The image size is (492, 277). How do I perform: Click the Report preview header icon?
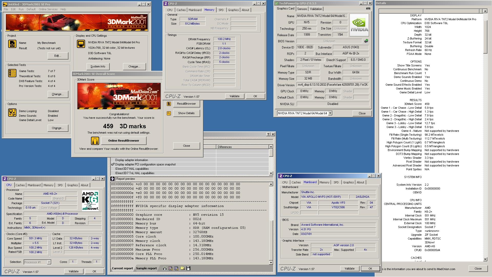112,179
